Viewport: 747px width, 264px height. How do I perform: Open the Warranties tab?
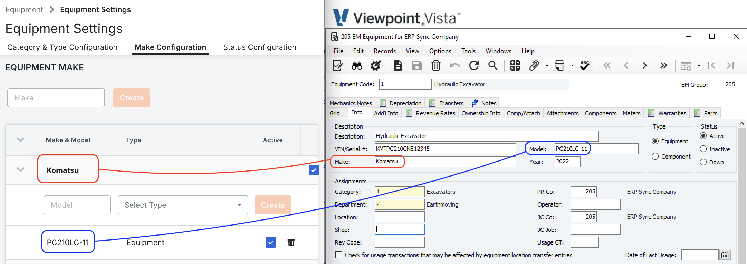(667, 113)
